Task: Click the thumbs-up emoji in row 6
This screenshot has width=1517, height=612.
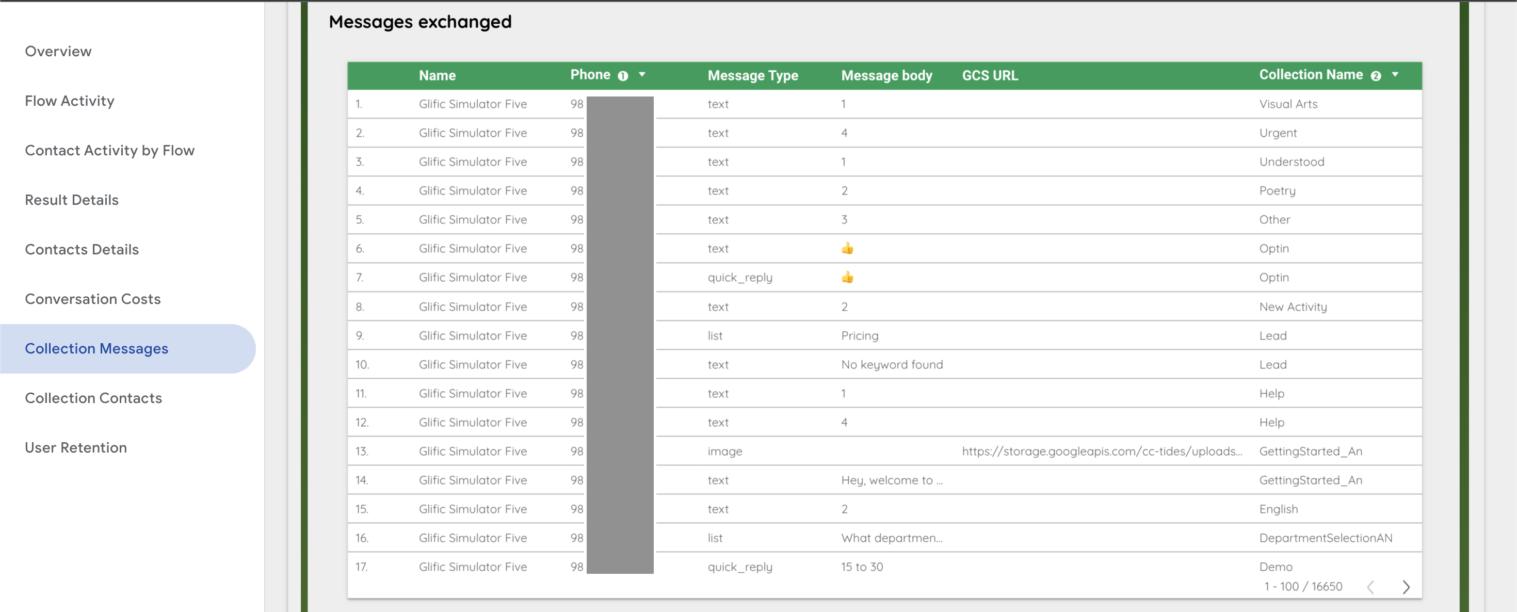Action: click(x=847, y=248)
